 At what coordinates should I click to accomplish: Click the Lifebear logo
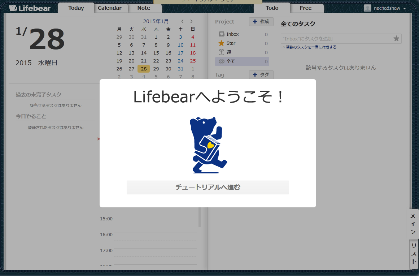[x=30, y=8]
